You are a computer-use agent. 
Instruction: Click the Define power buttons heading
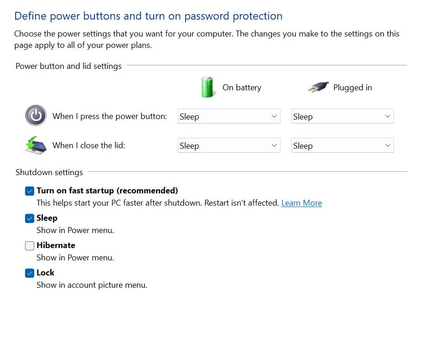pyautogui.click(x=148, y=16)
